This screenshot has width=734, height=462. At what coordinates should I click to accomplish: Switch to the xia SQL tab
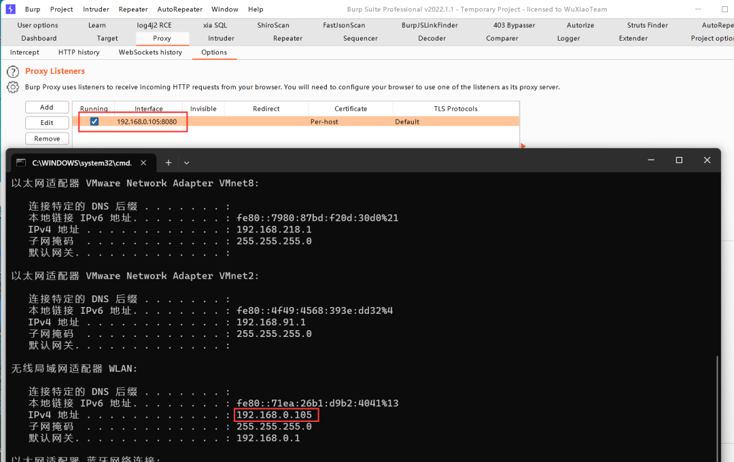215,25
